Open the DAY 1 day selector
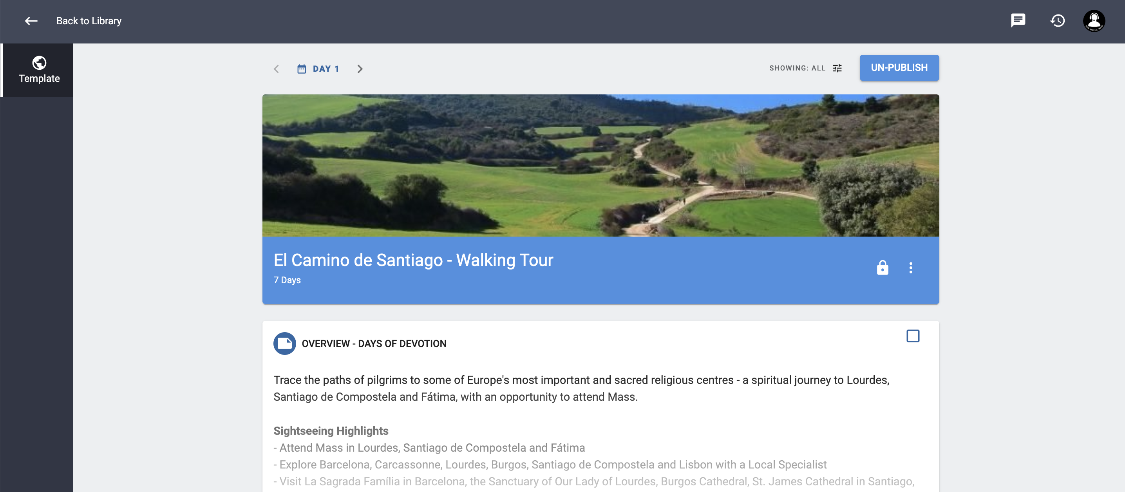Image resolution: width=1125 pixels, height=492 pixels. [x=318, y=69]
